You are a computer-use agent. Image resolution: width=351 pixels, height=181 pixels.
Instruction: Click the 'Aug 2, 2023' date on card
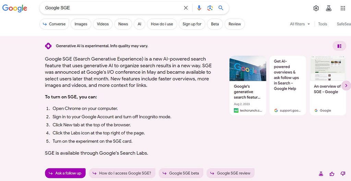pos(242,104)
